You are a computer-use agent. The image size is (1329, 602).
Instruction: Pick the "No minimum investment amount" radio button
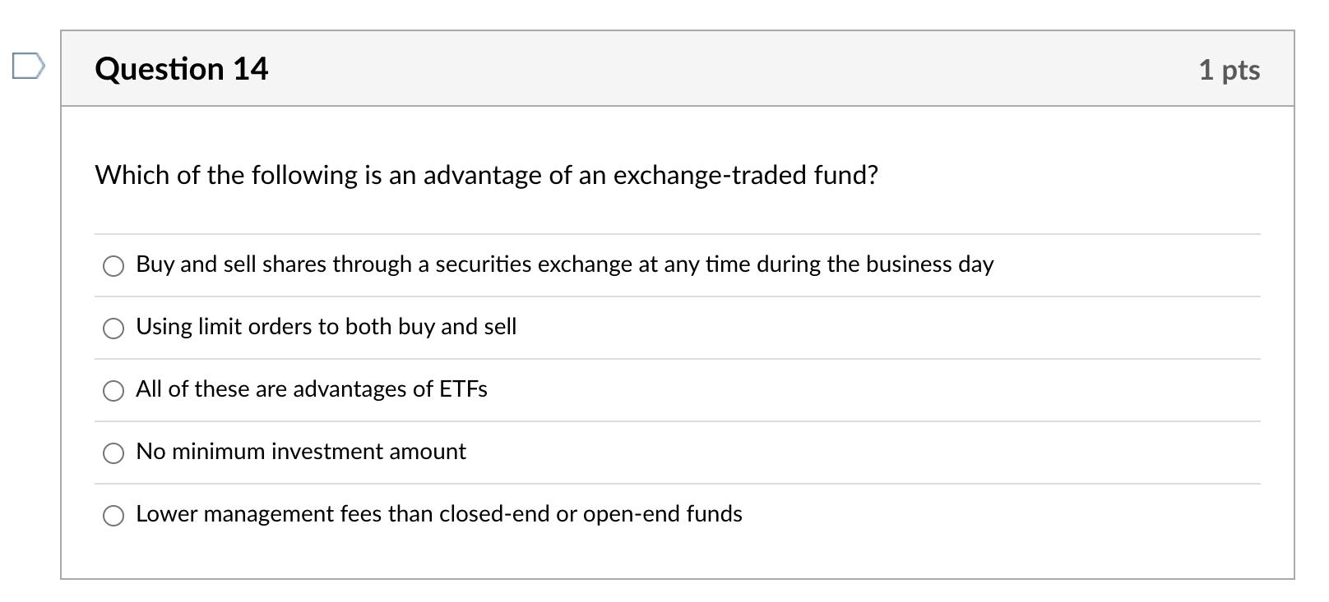113,453
